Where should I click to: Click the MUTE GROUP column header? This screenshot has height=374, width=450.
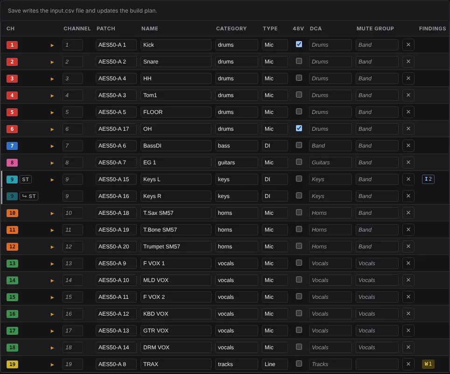[x=375, y=28]
